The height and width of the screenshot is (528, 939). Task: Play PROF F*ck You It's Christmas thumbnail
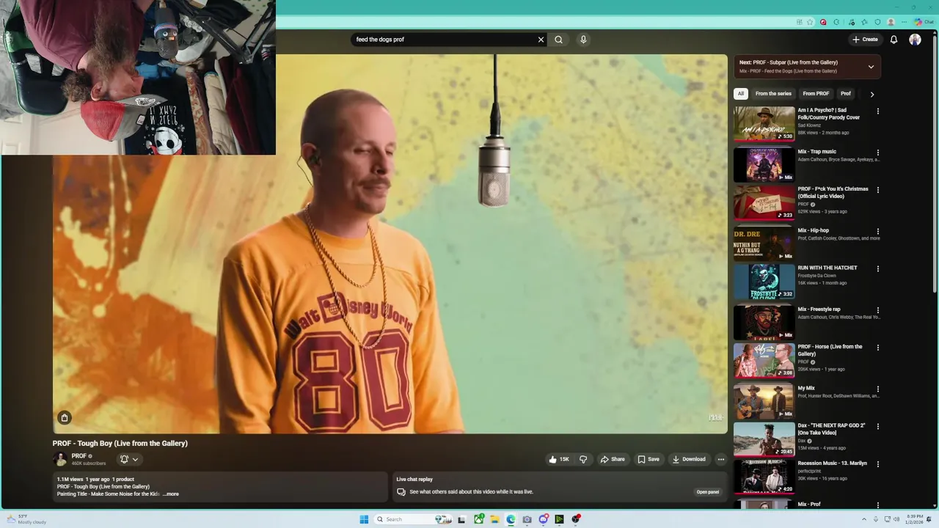(x=764, y=202)
